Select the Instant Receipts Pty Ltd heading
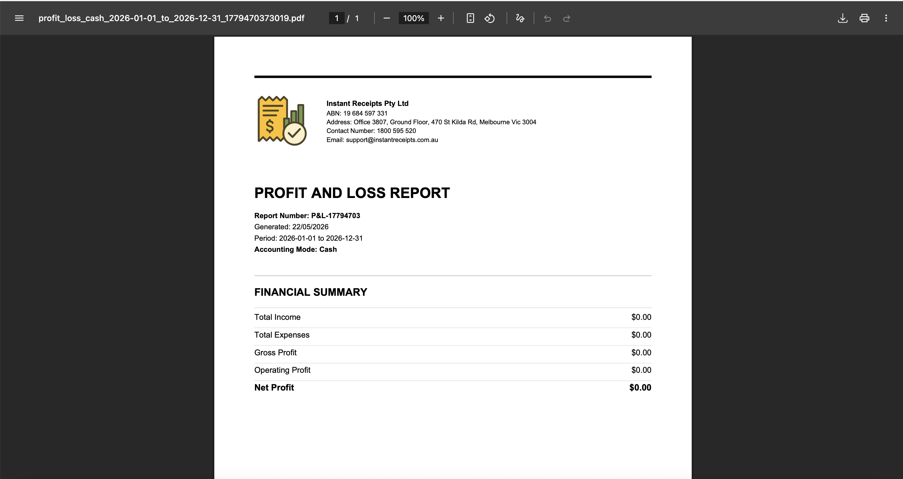This screenshot has height=479, width=903. 367,104
